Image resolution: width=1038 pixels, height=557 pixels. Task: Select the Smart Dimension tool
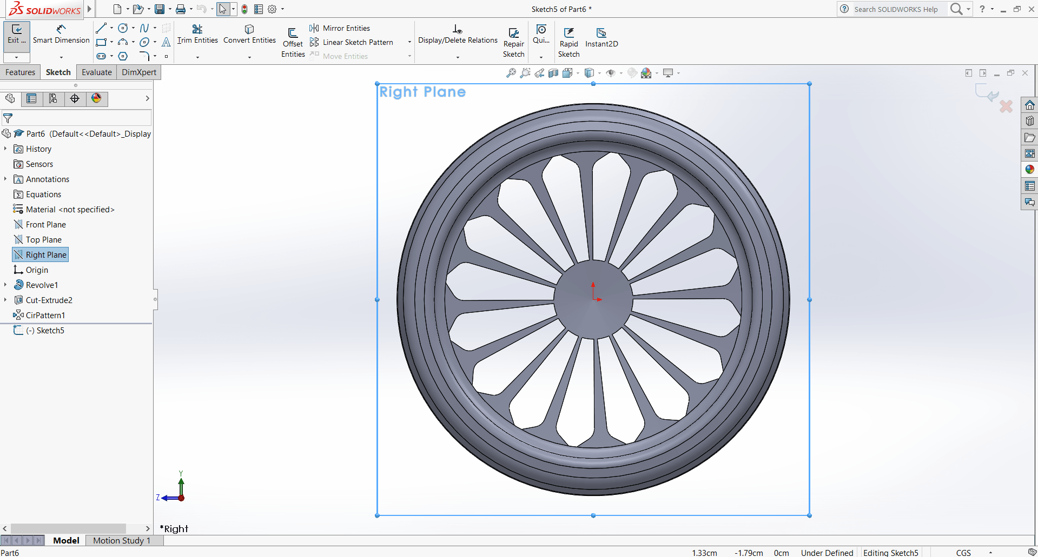pyautogui.click(x=61, y=34)
